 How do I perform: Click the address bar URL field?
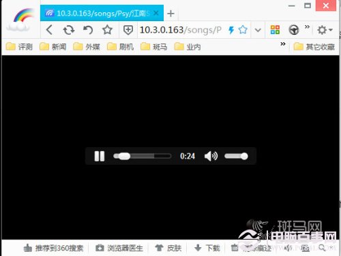click(181, 30)
